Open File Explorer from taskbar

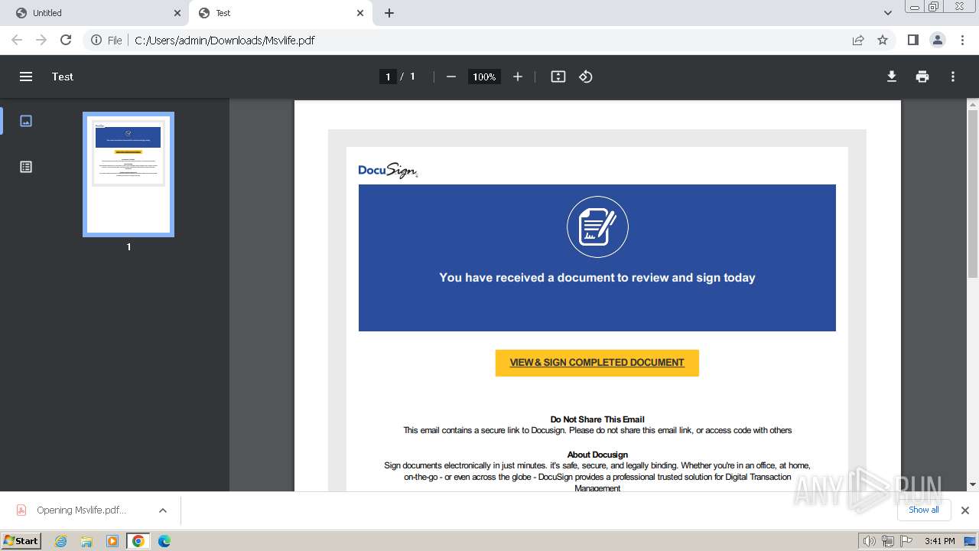86,541
